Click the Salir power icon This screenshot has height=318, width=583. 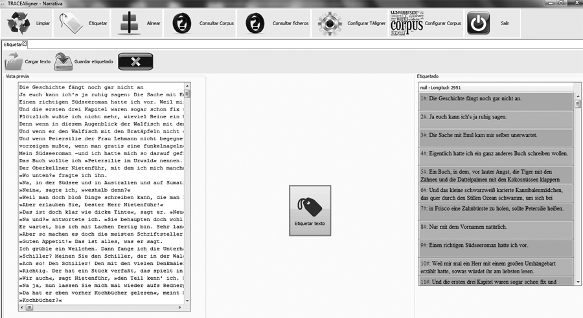pyautogui.click(x=478, y=23)
